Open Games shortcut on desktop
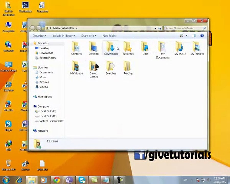 tap(25, 165)
